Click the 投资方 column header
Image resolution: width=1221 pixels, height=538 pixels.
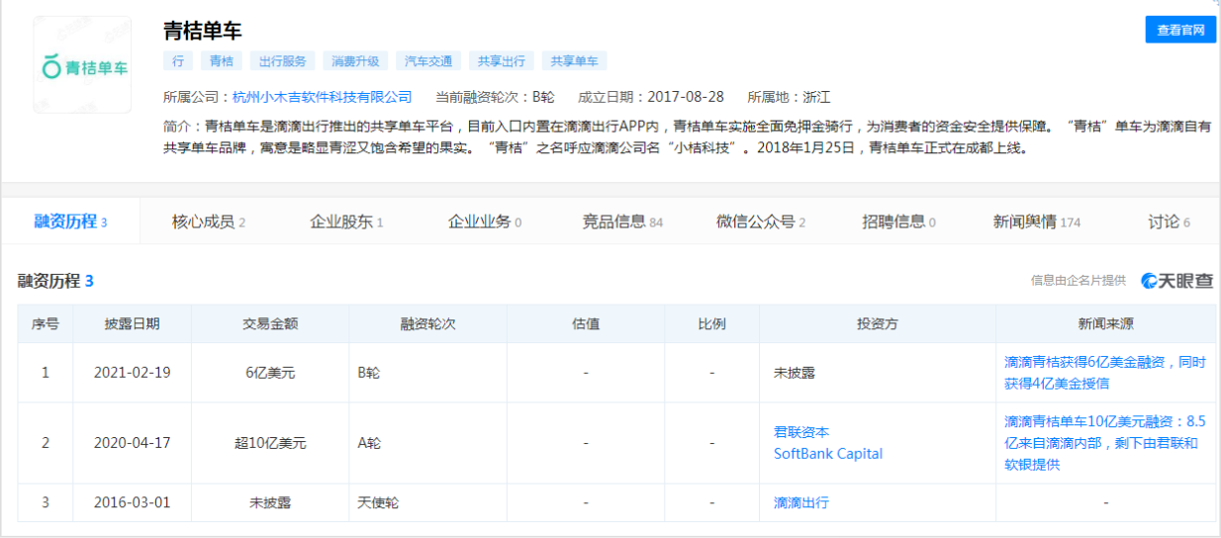878,324
